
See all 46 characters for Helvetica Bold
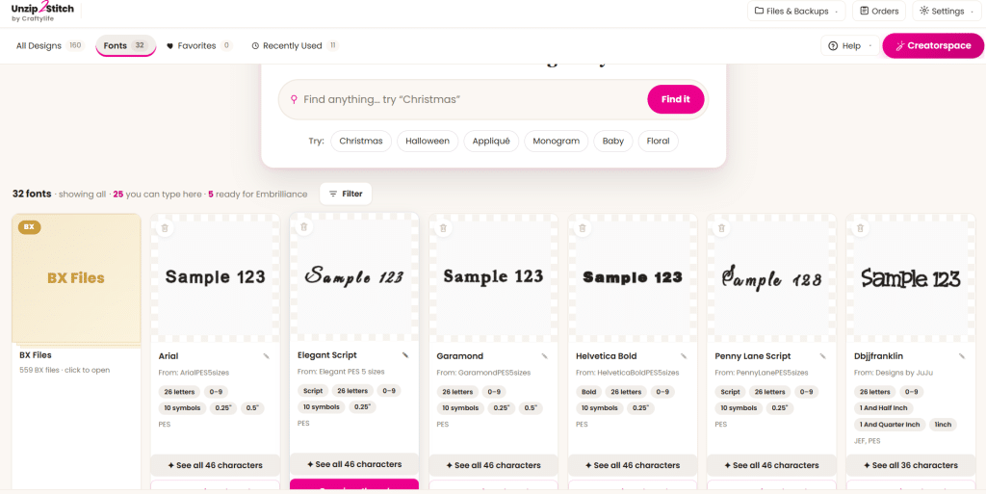[633, 466]
